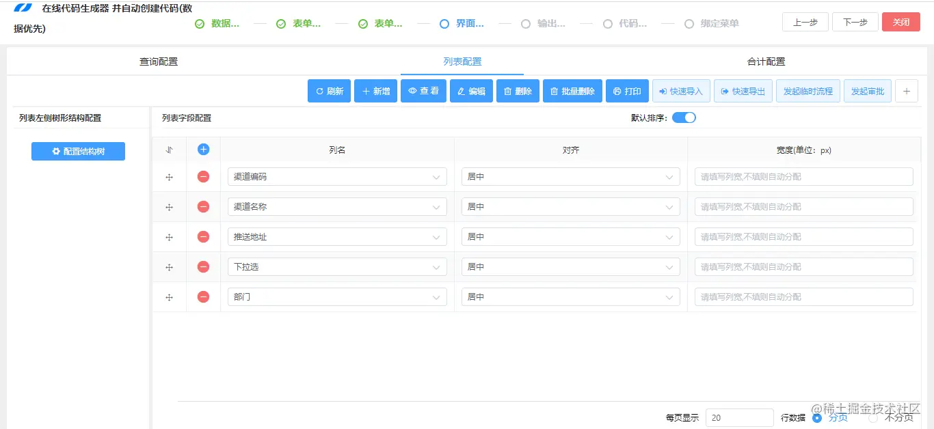The height and width of the screenshot is (429, 934).
Task: Select the 分页 pagination radio button
Action: (816, 417)
